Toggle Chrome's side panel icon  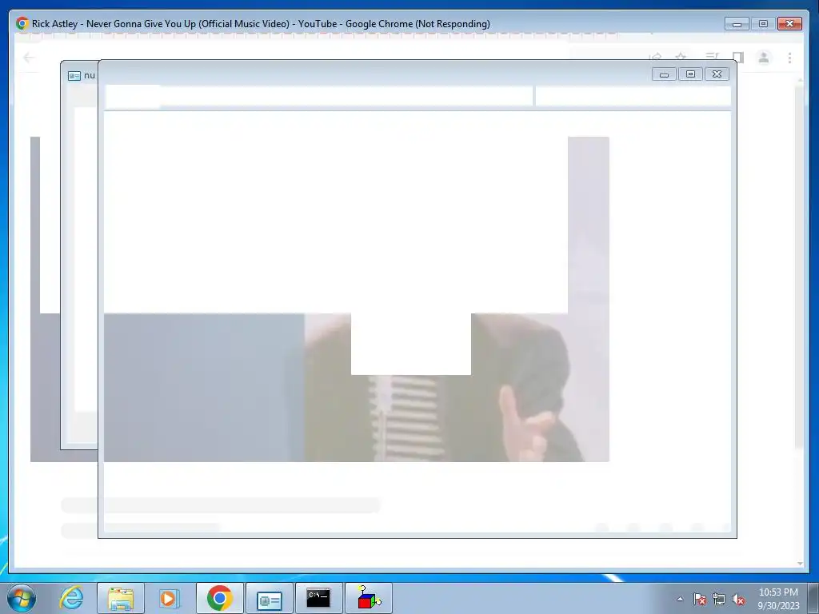click(x=737, y=58)
